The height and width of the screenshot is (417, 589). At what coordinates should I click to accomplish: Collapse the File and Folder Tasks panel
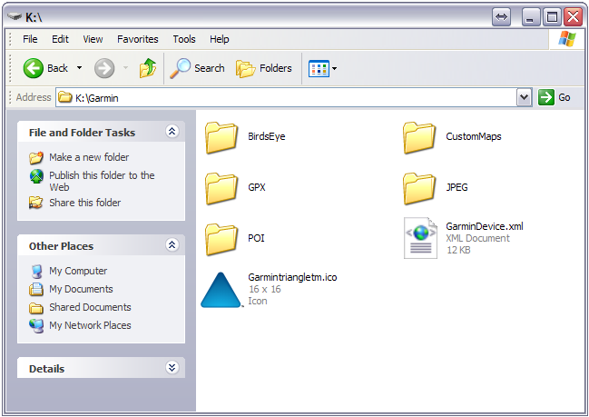(172, 132)
